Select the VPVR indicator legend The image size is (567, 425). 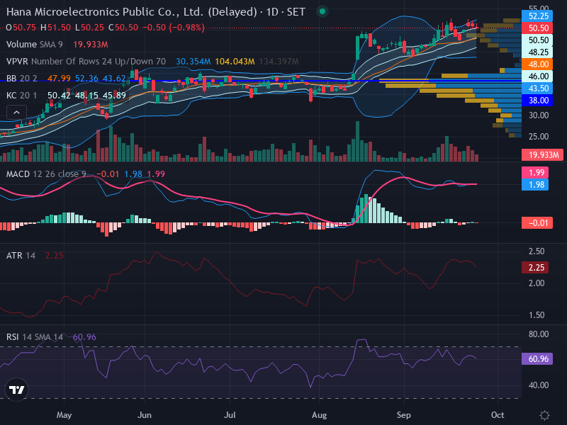tap(86, 62)
